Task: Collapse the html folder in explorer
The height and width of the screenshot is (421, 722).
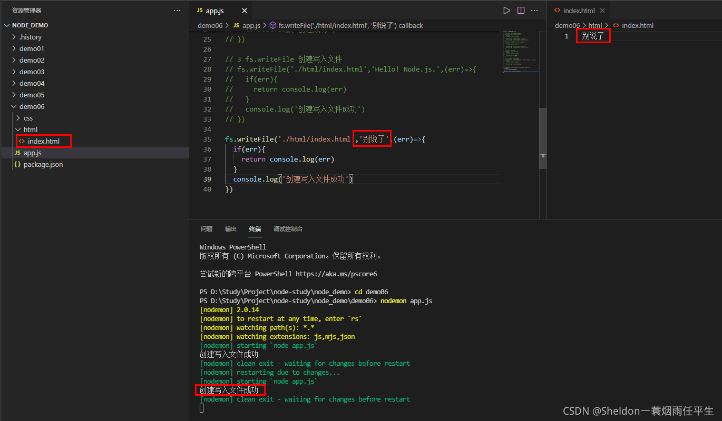Action: coord(30,129)
